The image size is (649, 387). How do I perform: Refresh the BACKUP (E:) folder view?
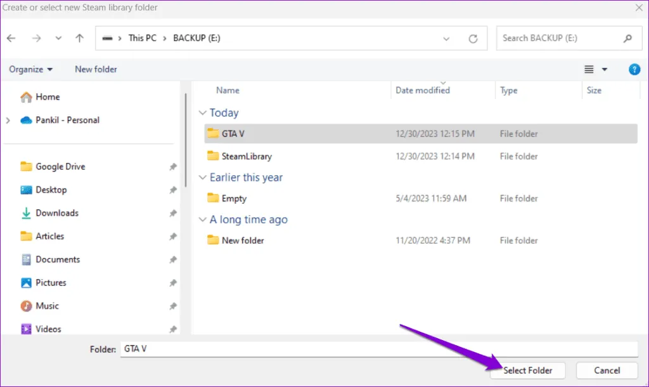point(473,39)
